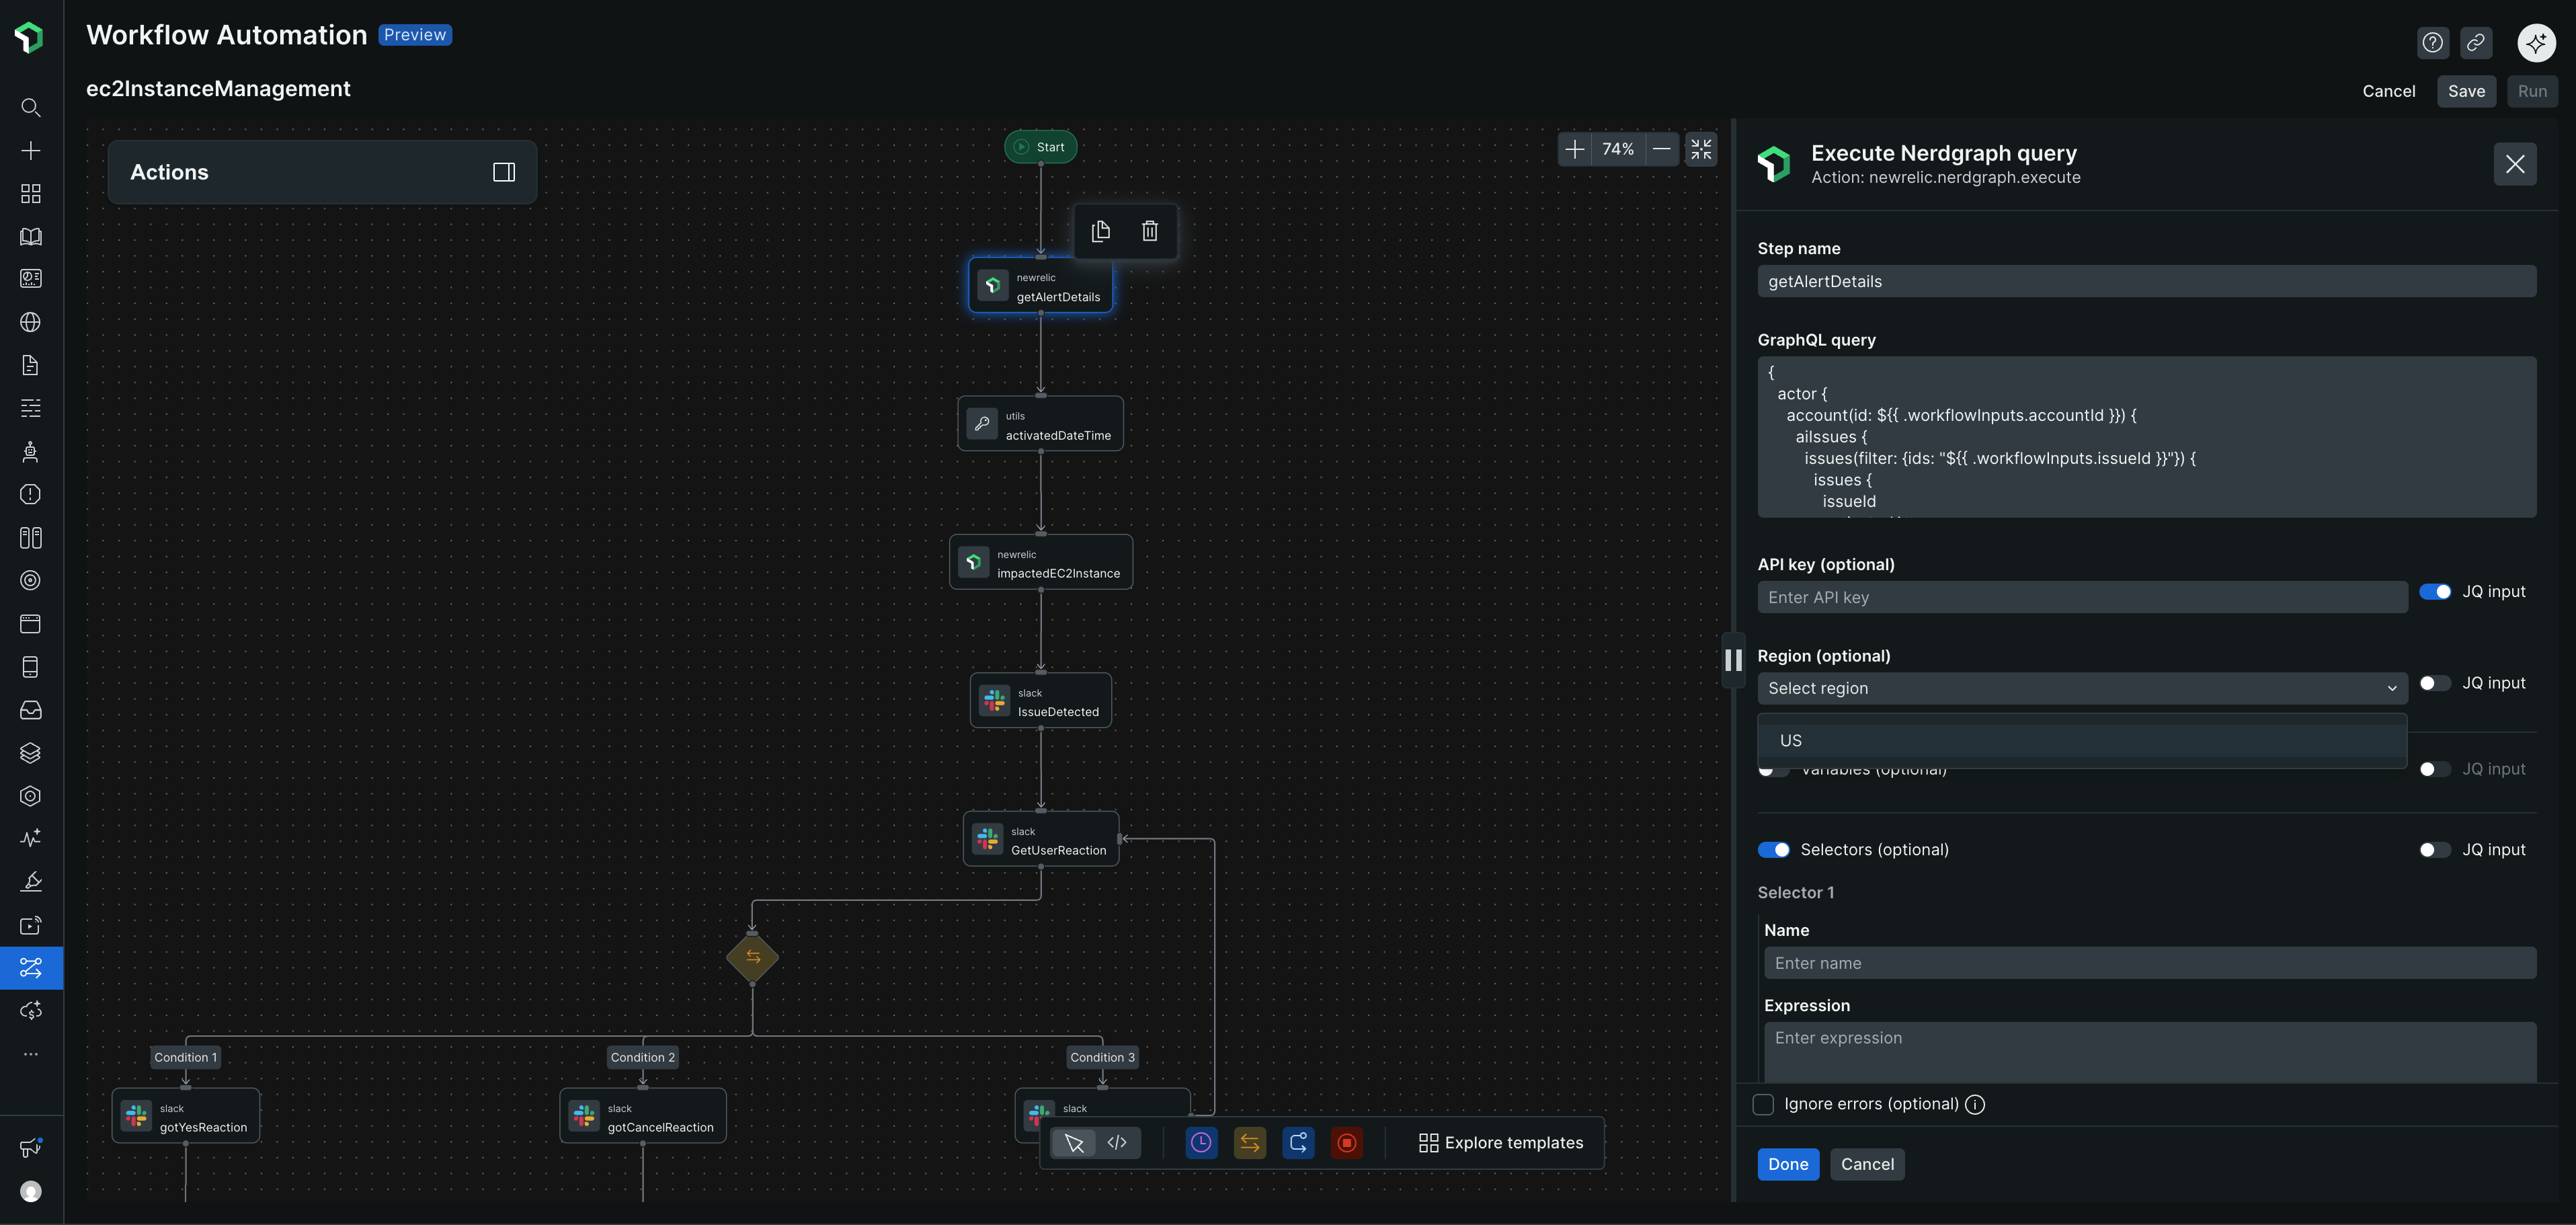
Task: Duplicate the getAlertDetails step using the copy icon
Action: pyautogui.click(x=1101, y=231)
